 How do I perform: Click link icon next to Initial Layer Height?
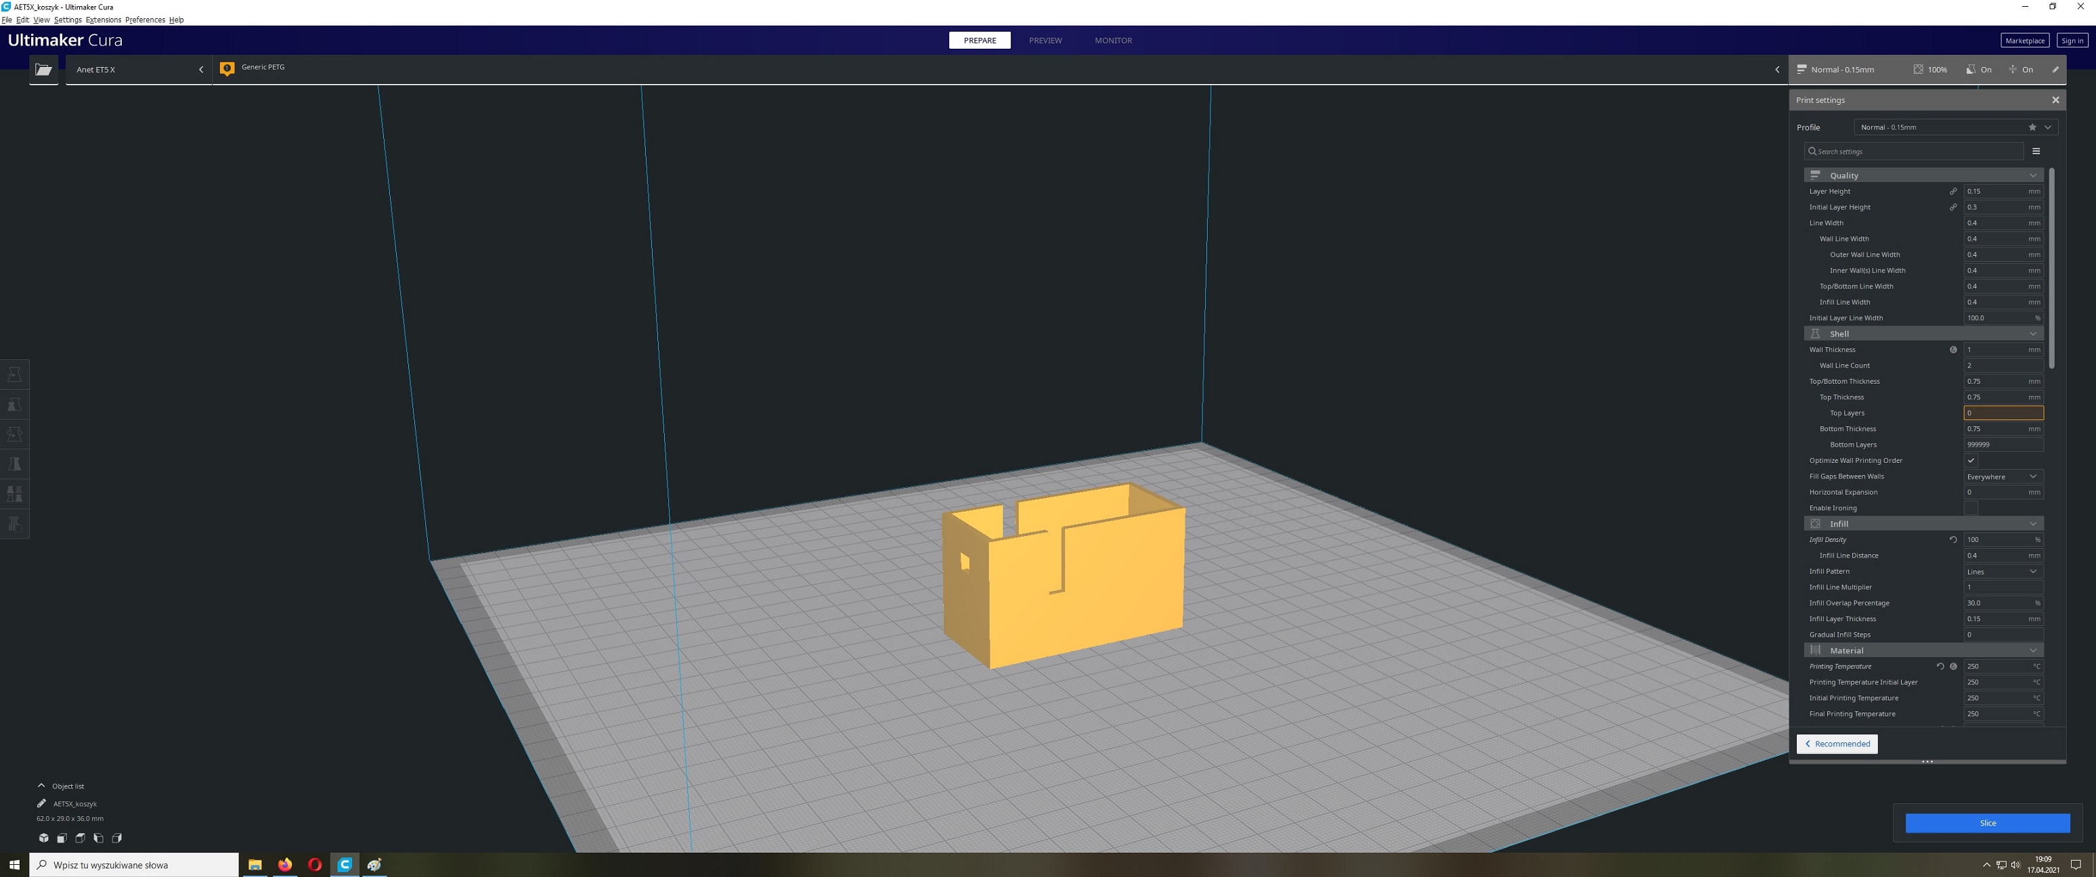pyautogui.click(x=1952, y=206)
